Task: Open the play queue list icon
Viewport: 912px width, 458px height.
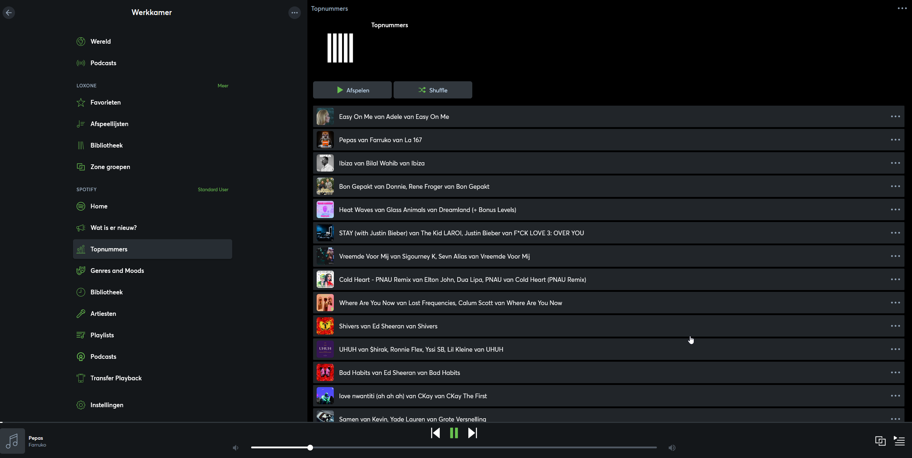Action: (899, 441)
